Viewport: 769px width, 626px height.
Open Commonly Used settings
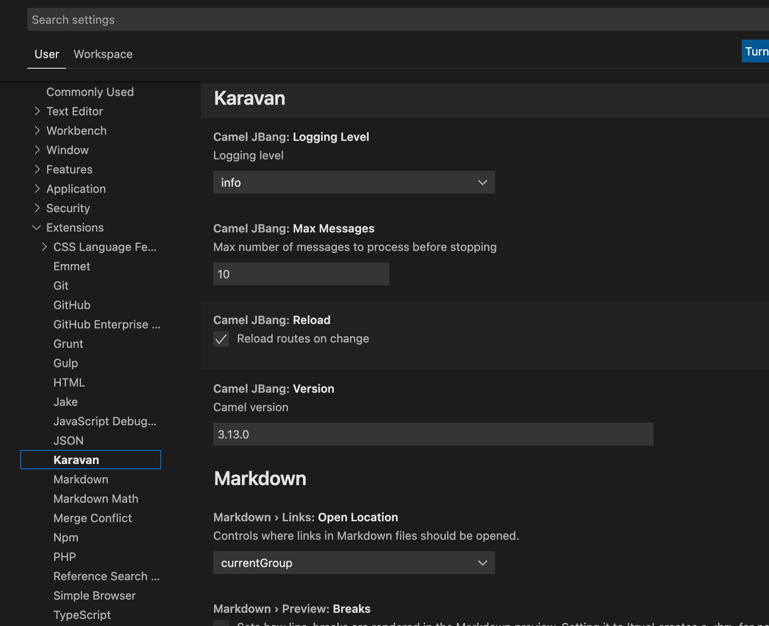click(90, 92)
